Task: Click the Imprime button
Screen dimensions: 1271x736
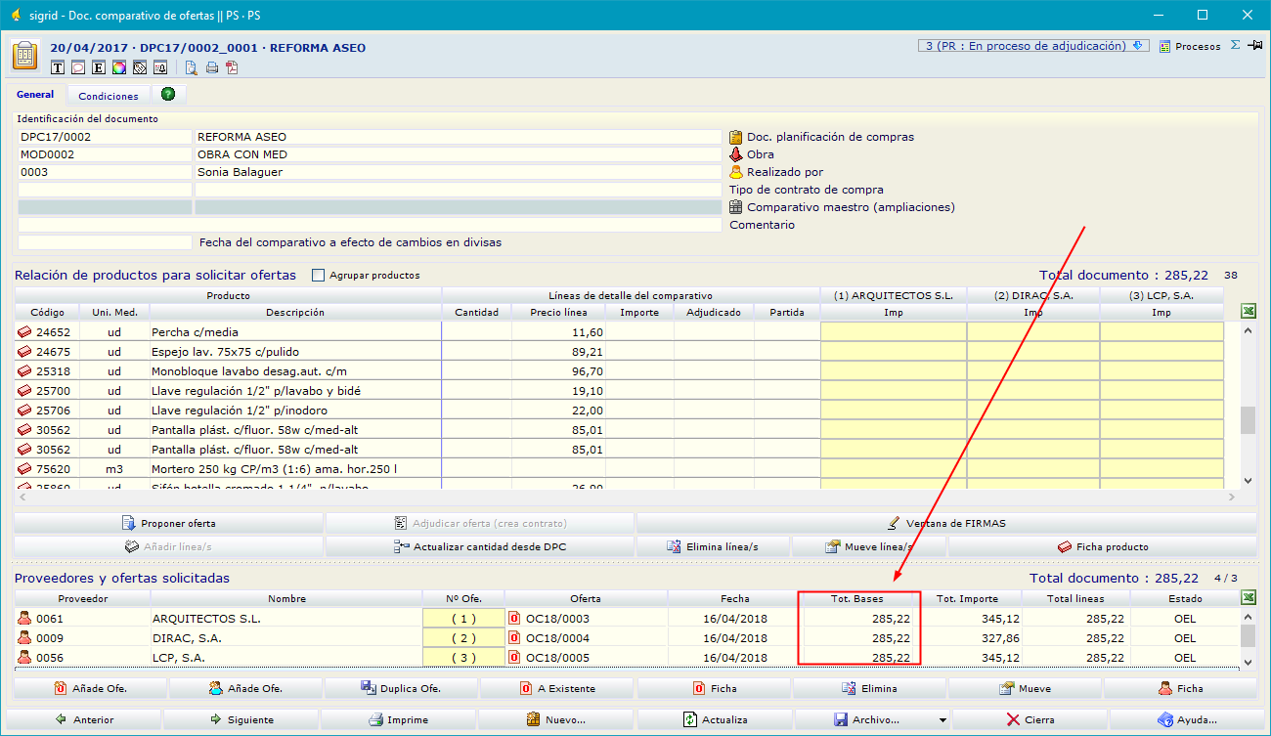Action: point(401,719)
